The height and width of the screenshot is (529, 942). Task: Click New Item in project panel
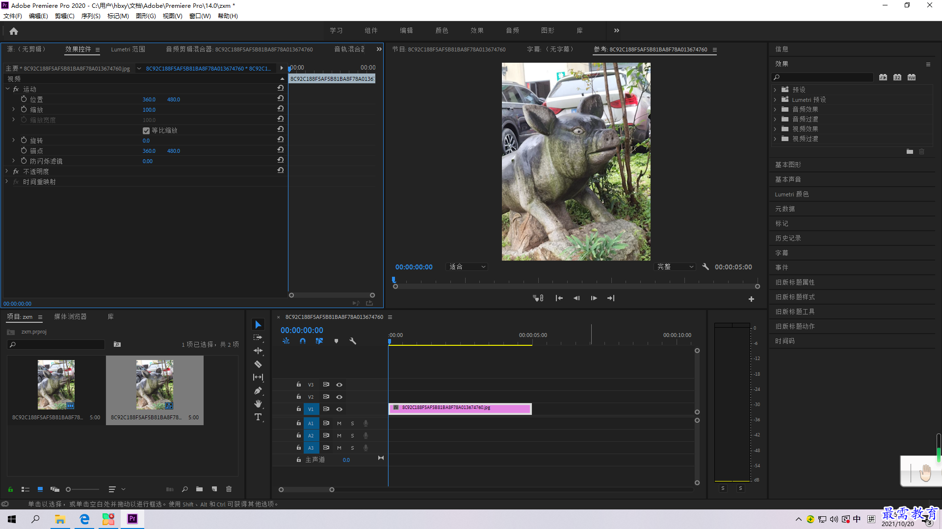pos(214,489)
